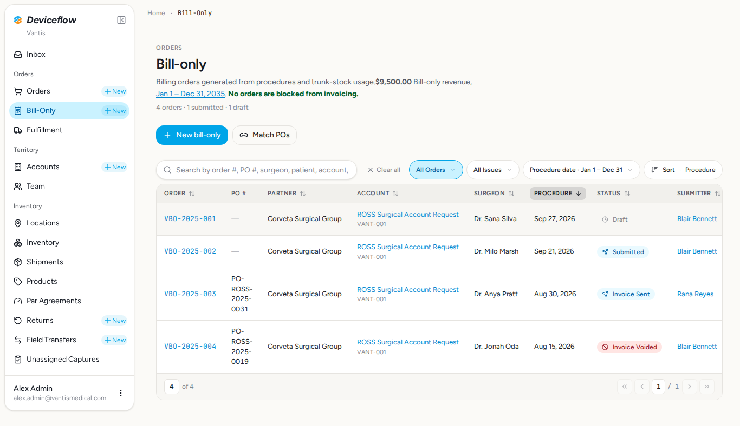Click the search magnifier icon
The image size is (740, 426).
coord(167,170)
